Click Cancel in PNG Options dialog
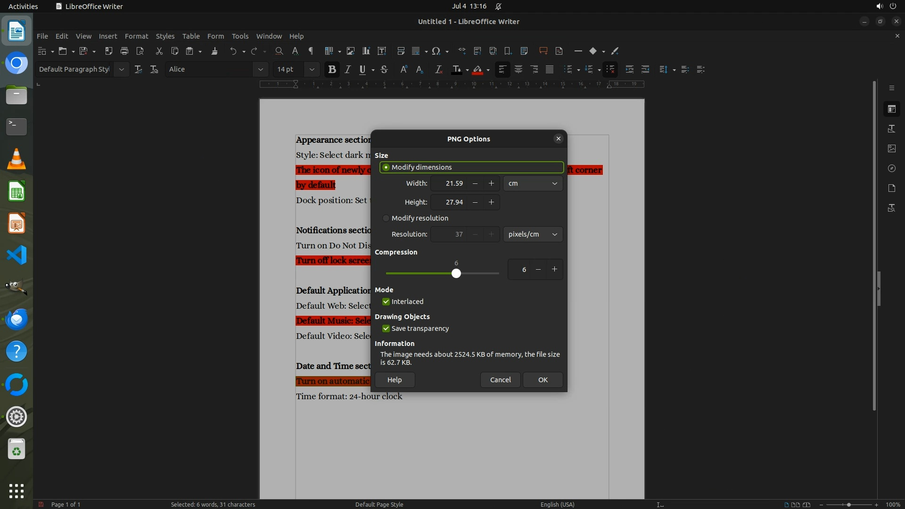 tap(500, 380)
